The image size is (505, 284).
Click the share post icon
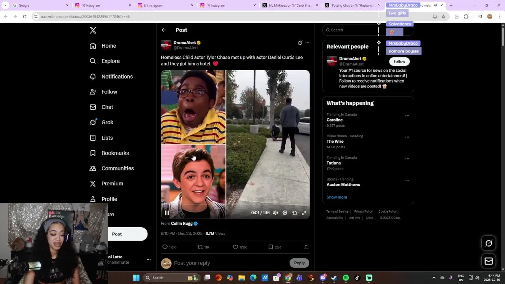pyautogui.click(x=306, y=247)
